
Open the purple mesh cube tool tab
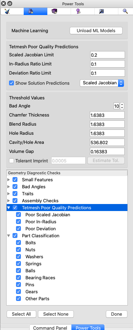coord(55,11)
